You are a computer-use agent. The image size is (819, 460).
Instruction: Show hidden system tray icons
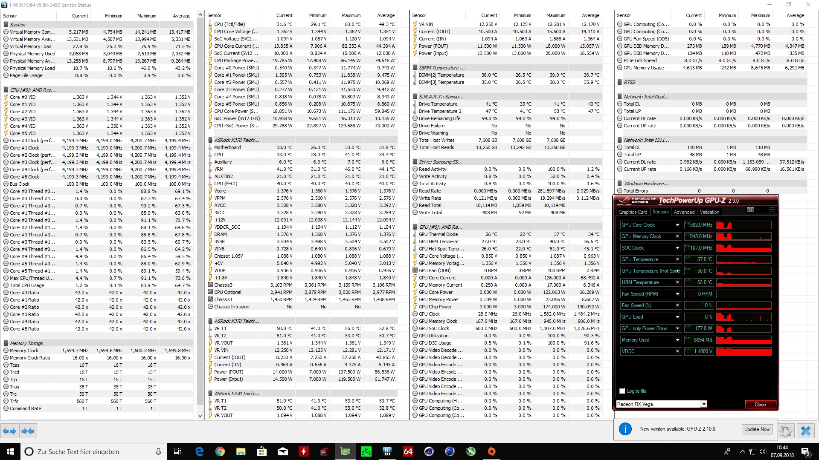(x=742, y=451)
